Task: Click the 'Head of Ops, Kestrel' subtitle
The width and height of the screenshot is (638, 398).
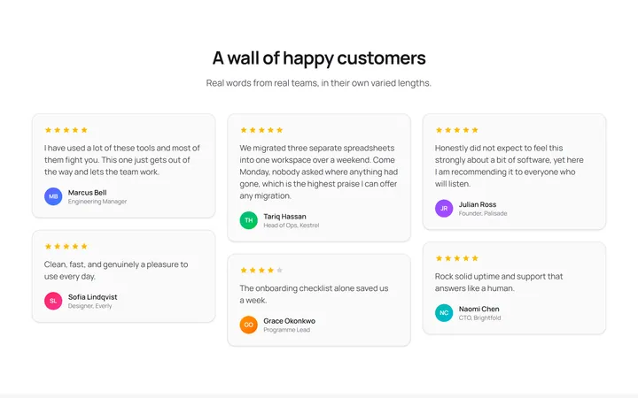Action: [x=292, y=226]
